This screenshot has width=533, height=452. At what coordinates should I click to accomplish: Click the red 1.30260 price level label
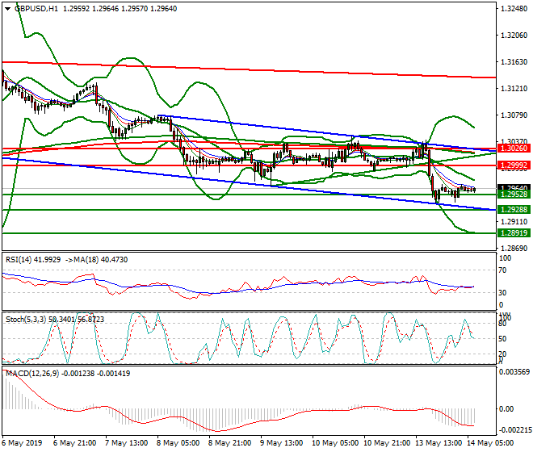514,149
